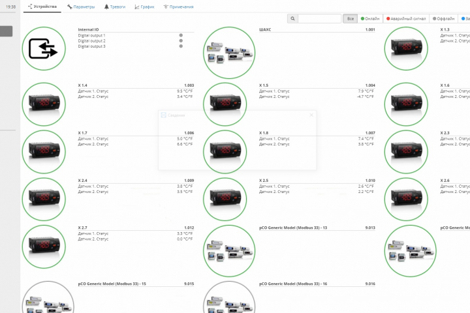Viewport: 470px width, 313px height.
Task: Click the 2.6 °C/°F value of X 2.5
Action: (366, 186)
